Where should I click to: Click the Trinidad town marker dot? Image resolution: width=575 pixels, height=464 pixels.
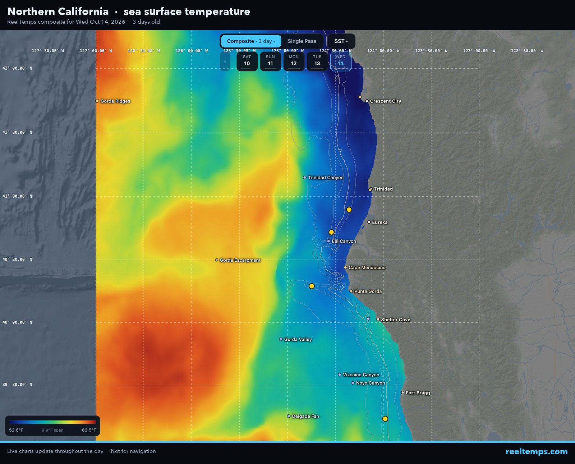point(371,189)
